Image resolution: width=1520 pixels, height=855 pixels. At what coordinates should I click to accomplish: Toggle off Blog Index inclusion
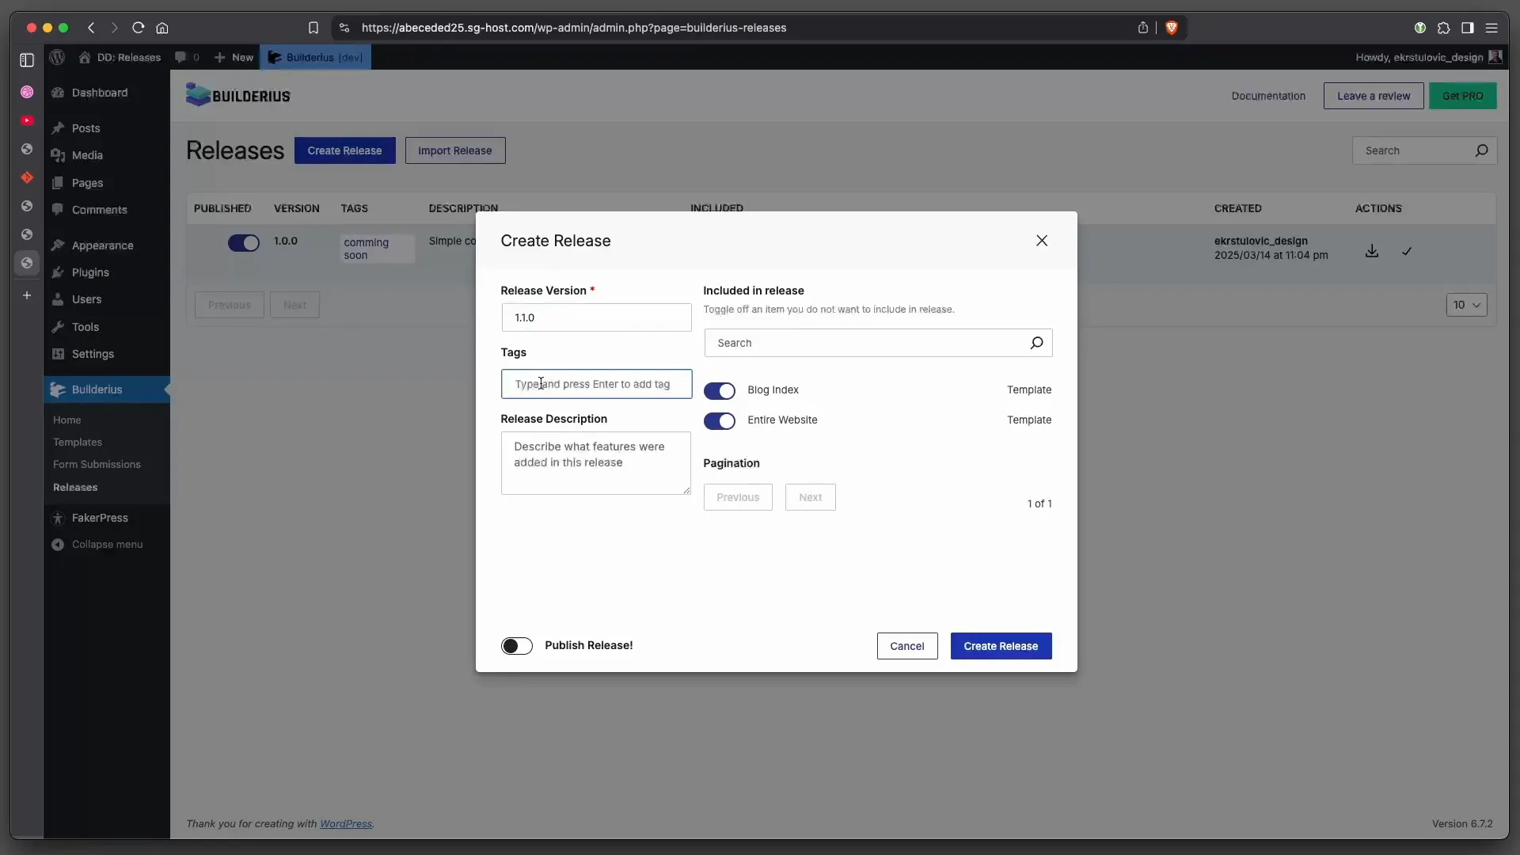(x=719, y=390)
